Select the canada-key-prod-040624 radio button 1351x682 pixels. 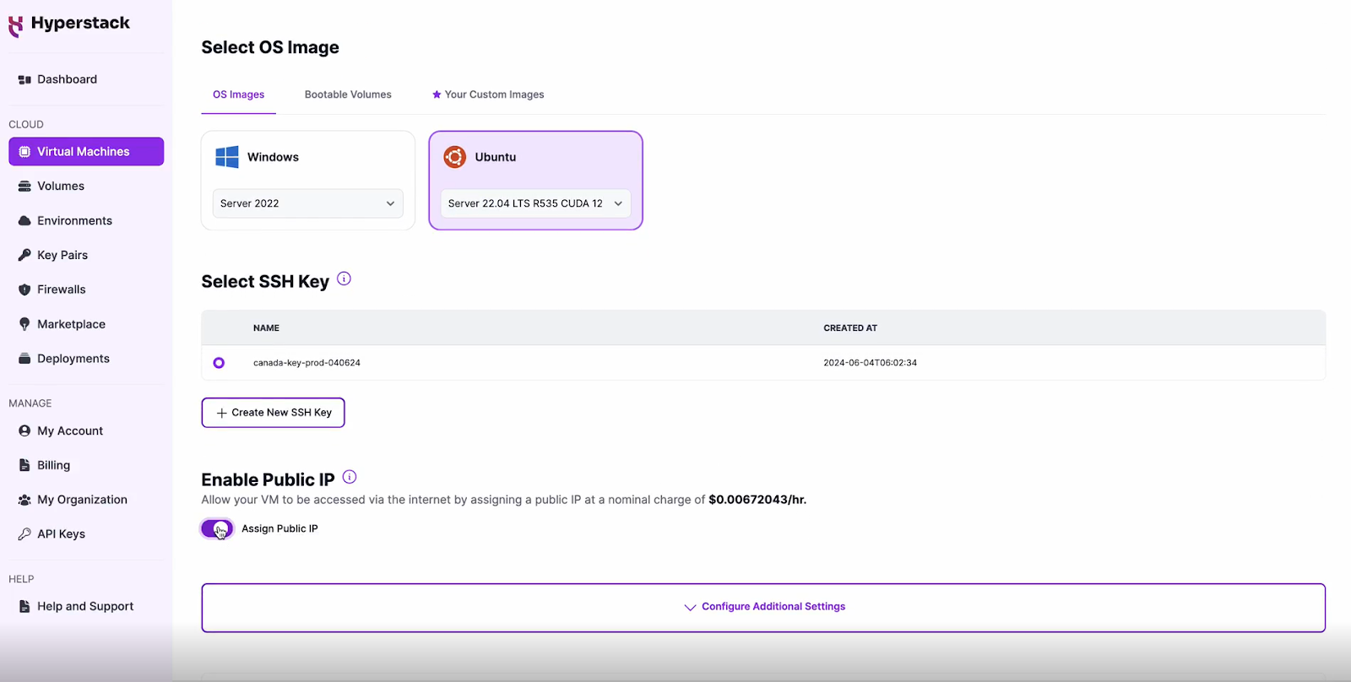point(219,363)
